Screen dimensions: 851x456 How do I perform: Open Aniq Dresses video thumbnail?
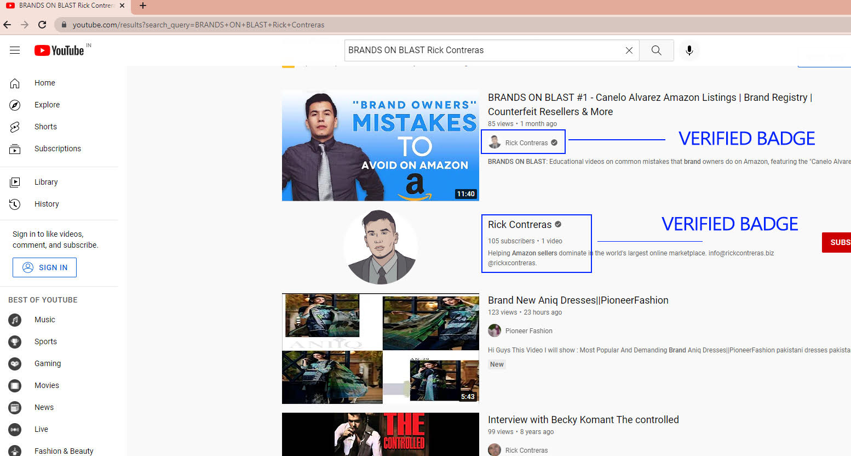click(381, 349)
